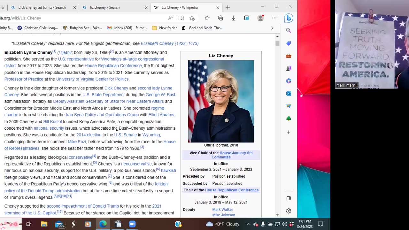Open the God and Noah bookmark
Image resolution: width=409 pixels, height=230 pixels.
202,28
